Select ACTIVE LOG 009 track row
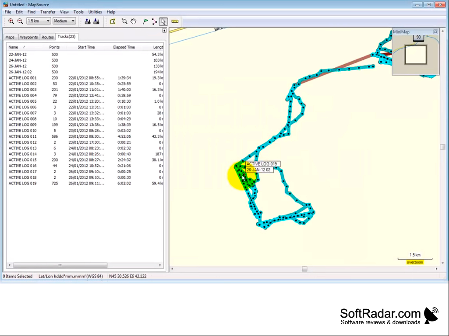Image resolution: width=449 pixels, height=336 pixels. [x=85, y=125]
